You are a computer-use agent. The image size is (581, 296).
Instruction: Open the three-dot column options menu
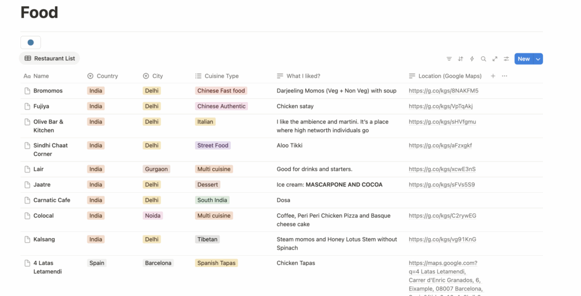click(x=504, y=76)
